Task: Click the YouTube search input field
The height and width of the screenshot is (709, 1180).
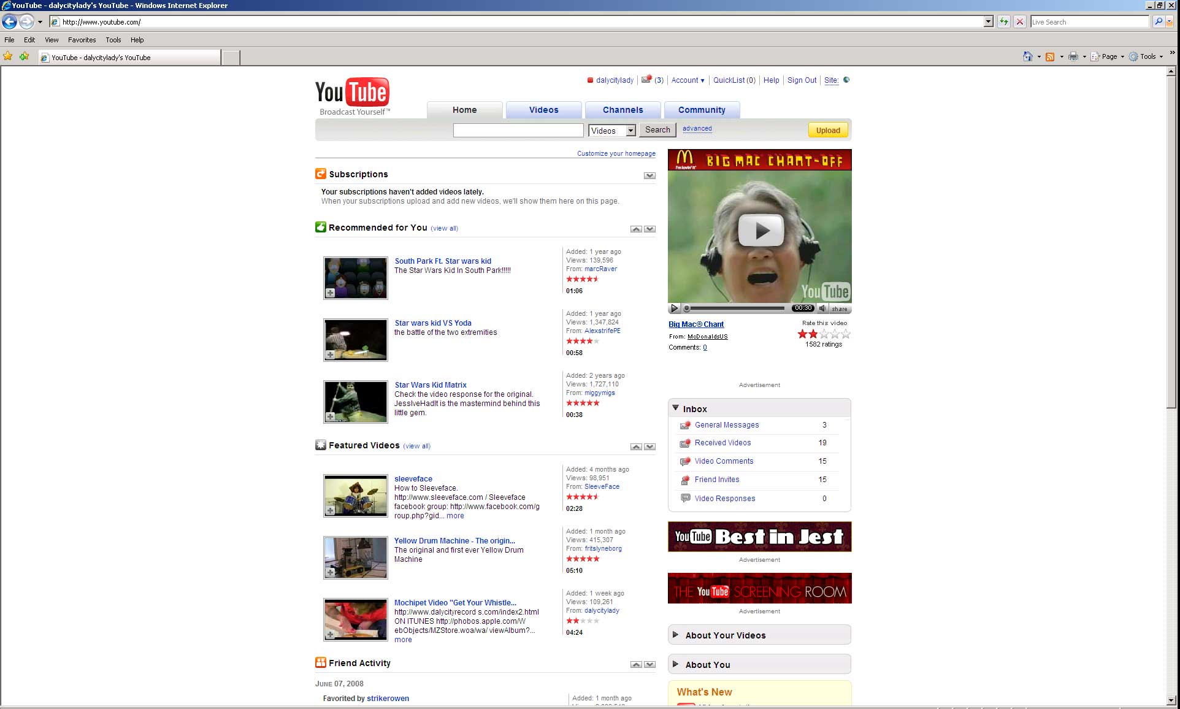Action: coord(518,130)
